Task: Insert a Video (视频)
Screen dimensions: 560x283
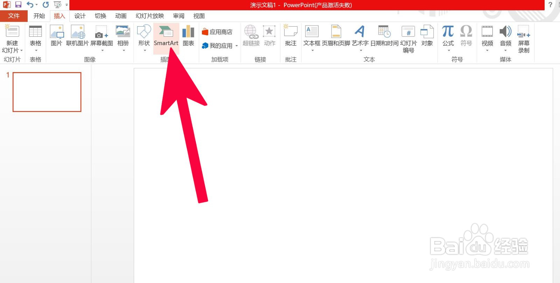Action: point(487,31)
